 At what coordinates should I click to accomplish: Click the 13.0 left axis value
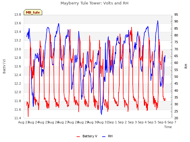[x=18, y=49]
